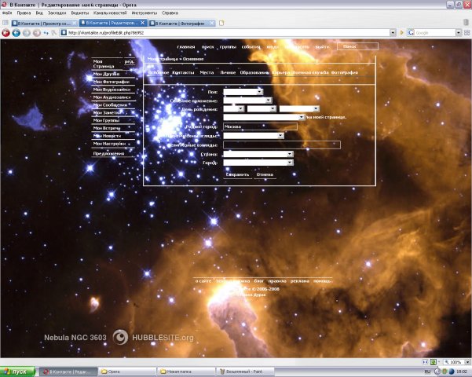The width and height of the screenshot is (472, 377).
Task: Switch to the Новая папка taskbar item
Action: pos(187,372)
